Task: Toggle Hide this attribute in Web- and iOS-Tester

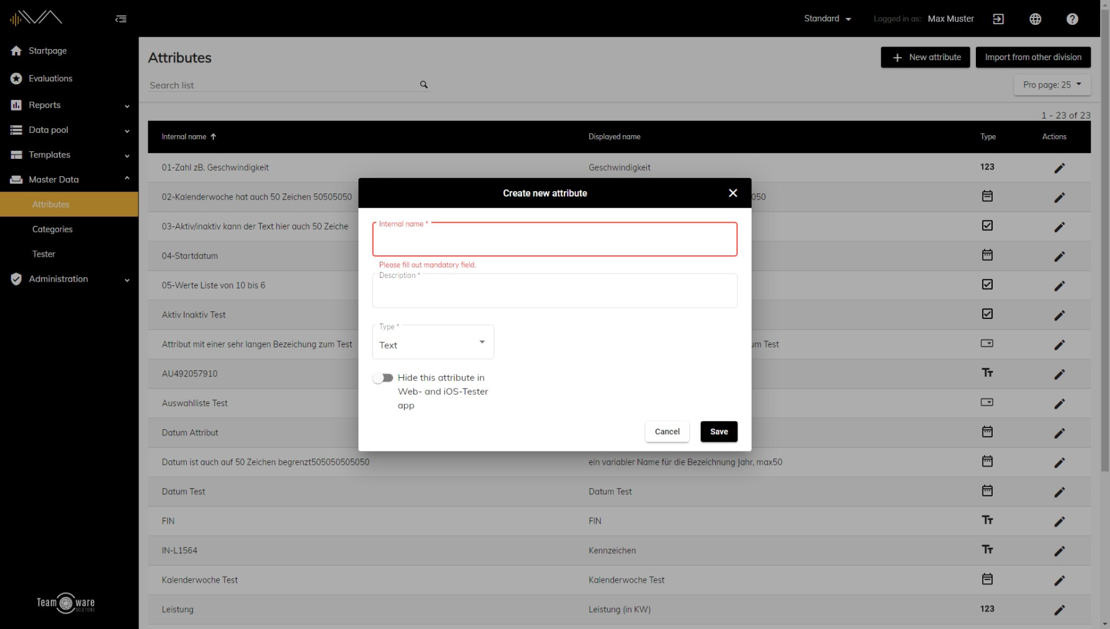Action: (x=383, y=378)
